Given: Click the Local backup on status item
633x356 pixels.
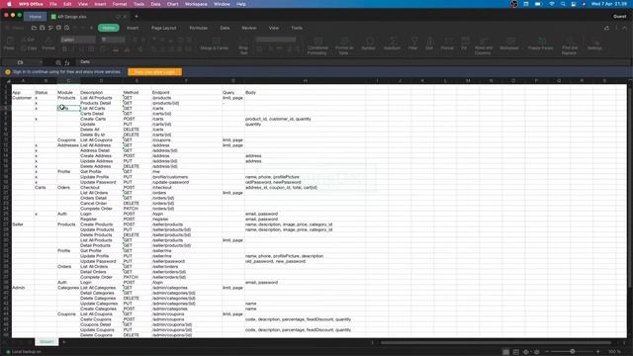Looking at the screenshot, I should 24,352.
